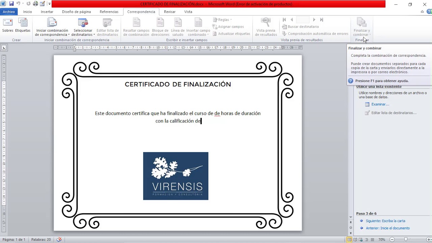Screen dimensions: 432x243
Task: Select Web Layout view button
Action: pyautogui.click(x=361, y=240)
